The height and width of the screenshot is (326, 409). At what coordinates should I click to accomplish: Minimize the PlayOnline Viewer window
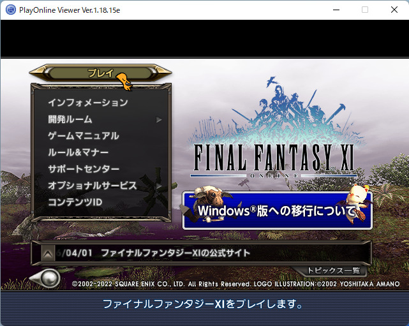pos(336,10)
